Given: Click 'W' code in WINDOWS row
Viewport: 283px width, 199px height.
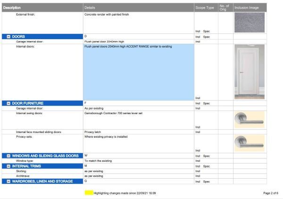Looking at the screenshot, I should tap(86, 155).
